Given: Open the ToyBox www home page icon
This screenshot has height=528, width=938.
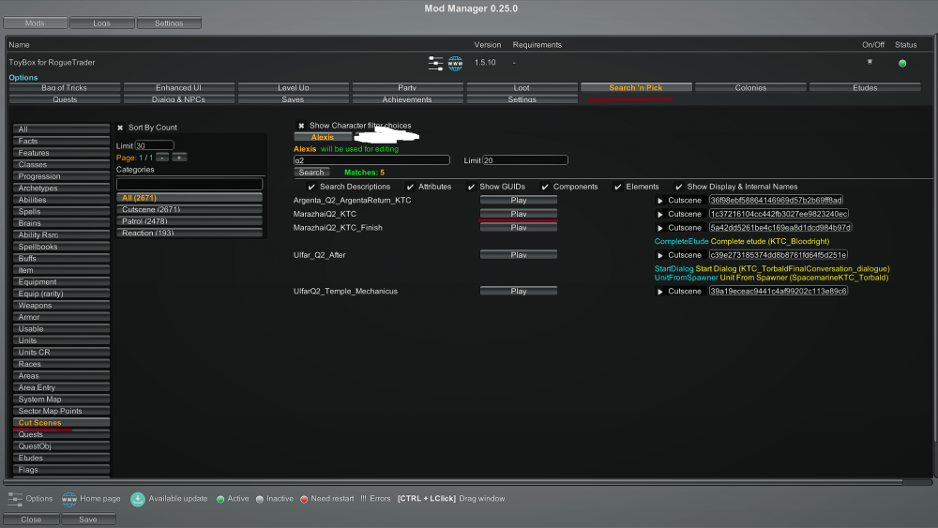Looking at the screenshot, I should 455,64.
